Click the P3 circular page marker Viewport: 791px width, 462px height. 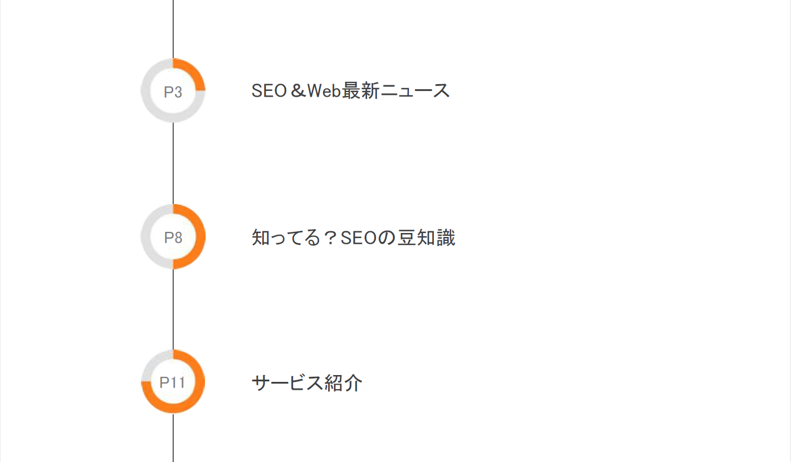click(x=173, y=91)
